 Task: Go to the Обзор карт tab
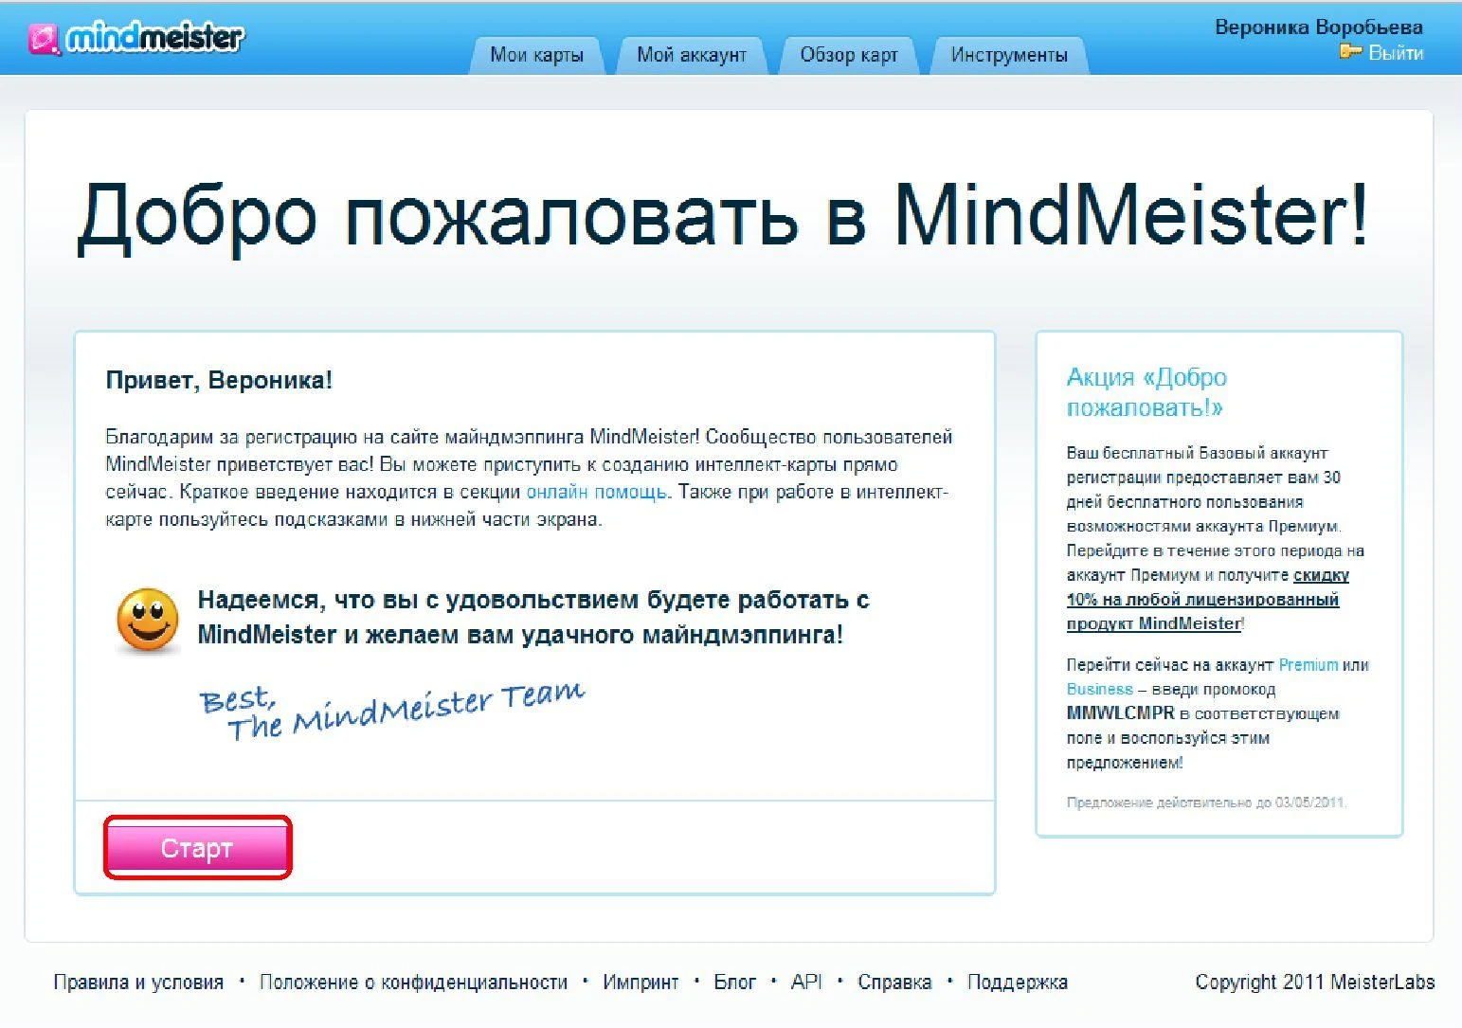coord(849,55)
